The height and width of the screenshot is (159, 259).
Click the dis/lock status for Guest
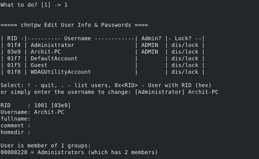(185, 65)
